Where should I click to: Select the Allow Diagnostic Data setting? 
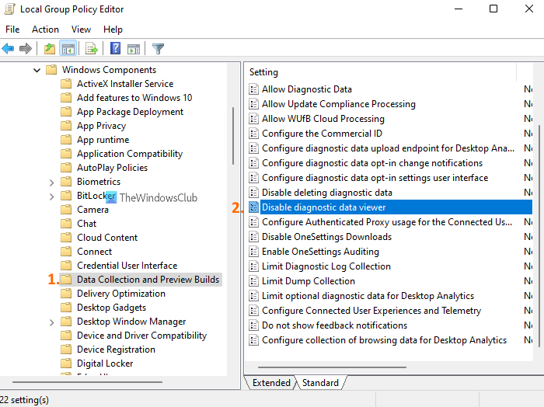[x=306, y=89]
